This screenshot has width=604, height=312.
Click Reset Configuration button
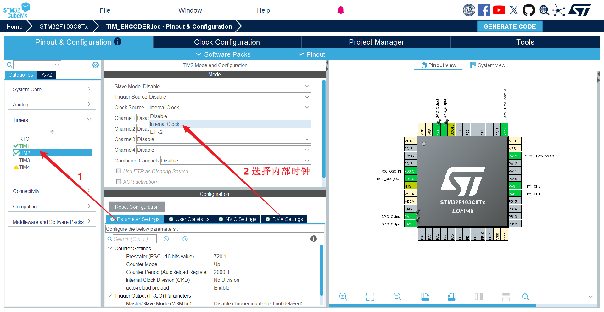pos(137,207)
